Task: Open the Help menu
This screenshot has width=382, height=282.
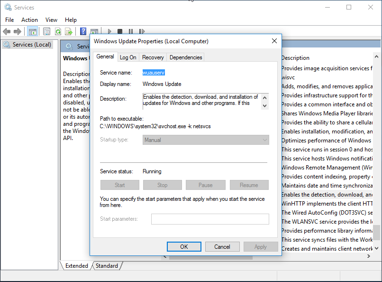Action: click(71, 20)
